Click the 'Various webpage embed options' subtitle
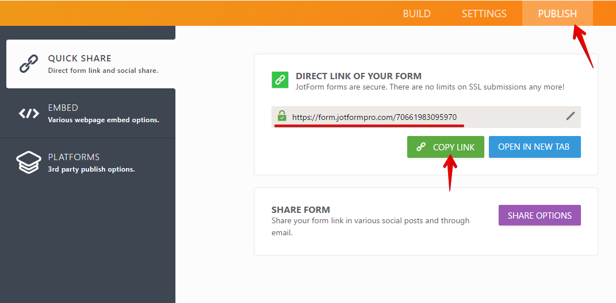The width and height of the screenshot is (616, 303). click(104, 121)
